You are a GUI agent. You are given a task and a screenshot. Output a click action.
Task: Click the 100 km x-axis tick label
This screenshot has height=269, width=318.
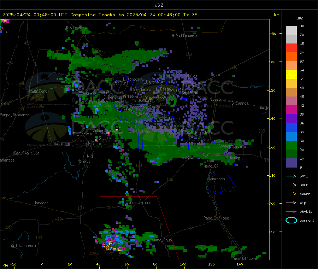click(x=183, y=264)
